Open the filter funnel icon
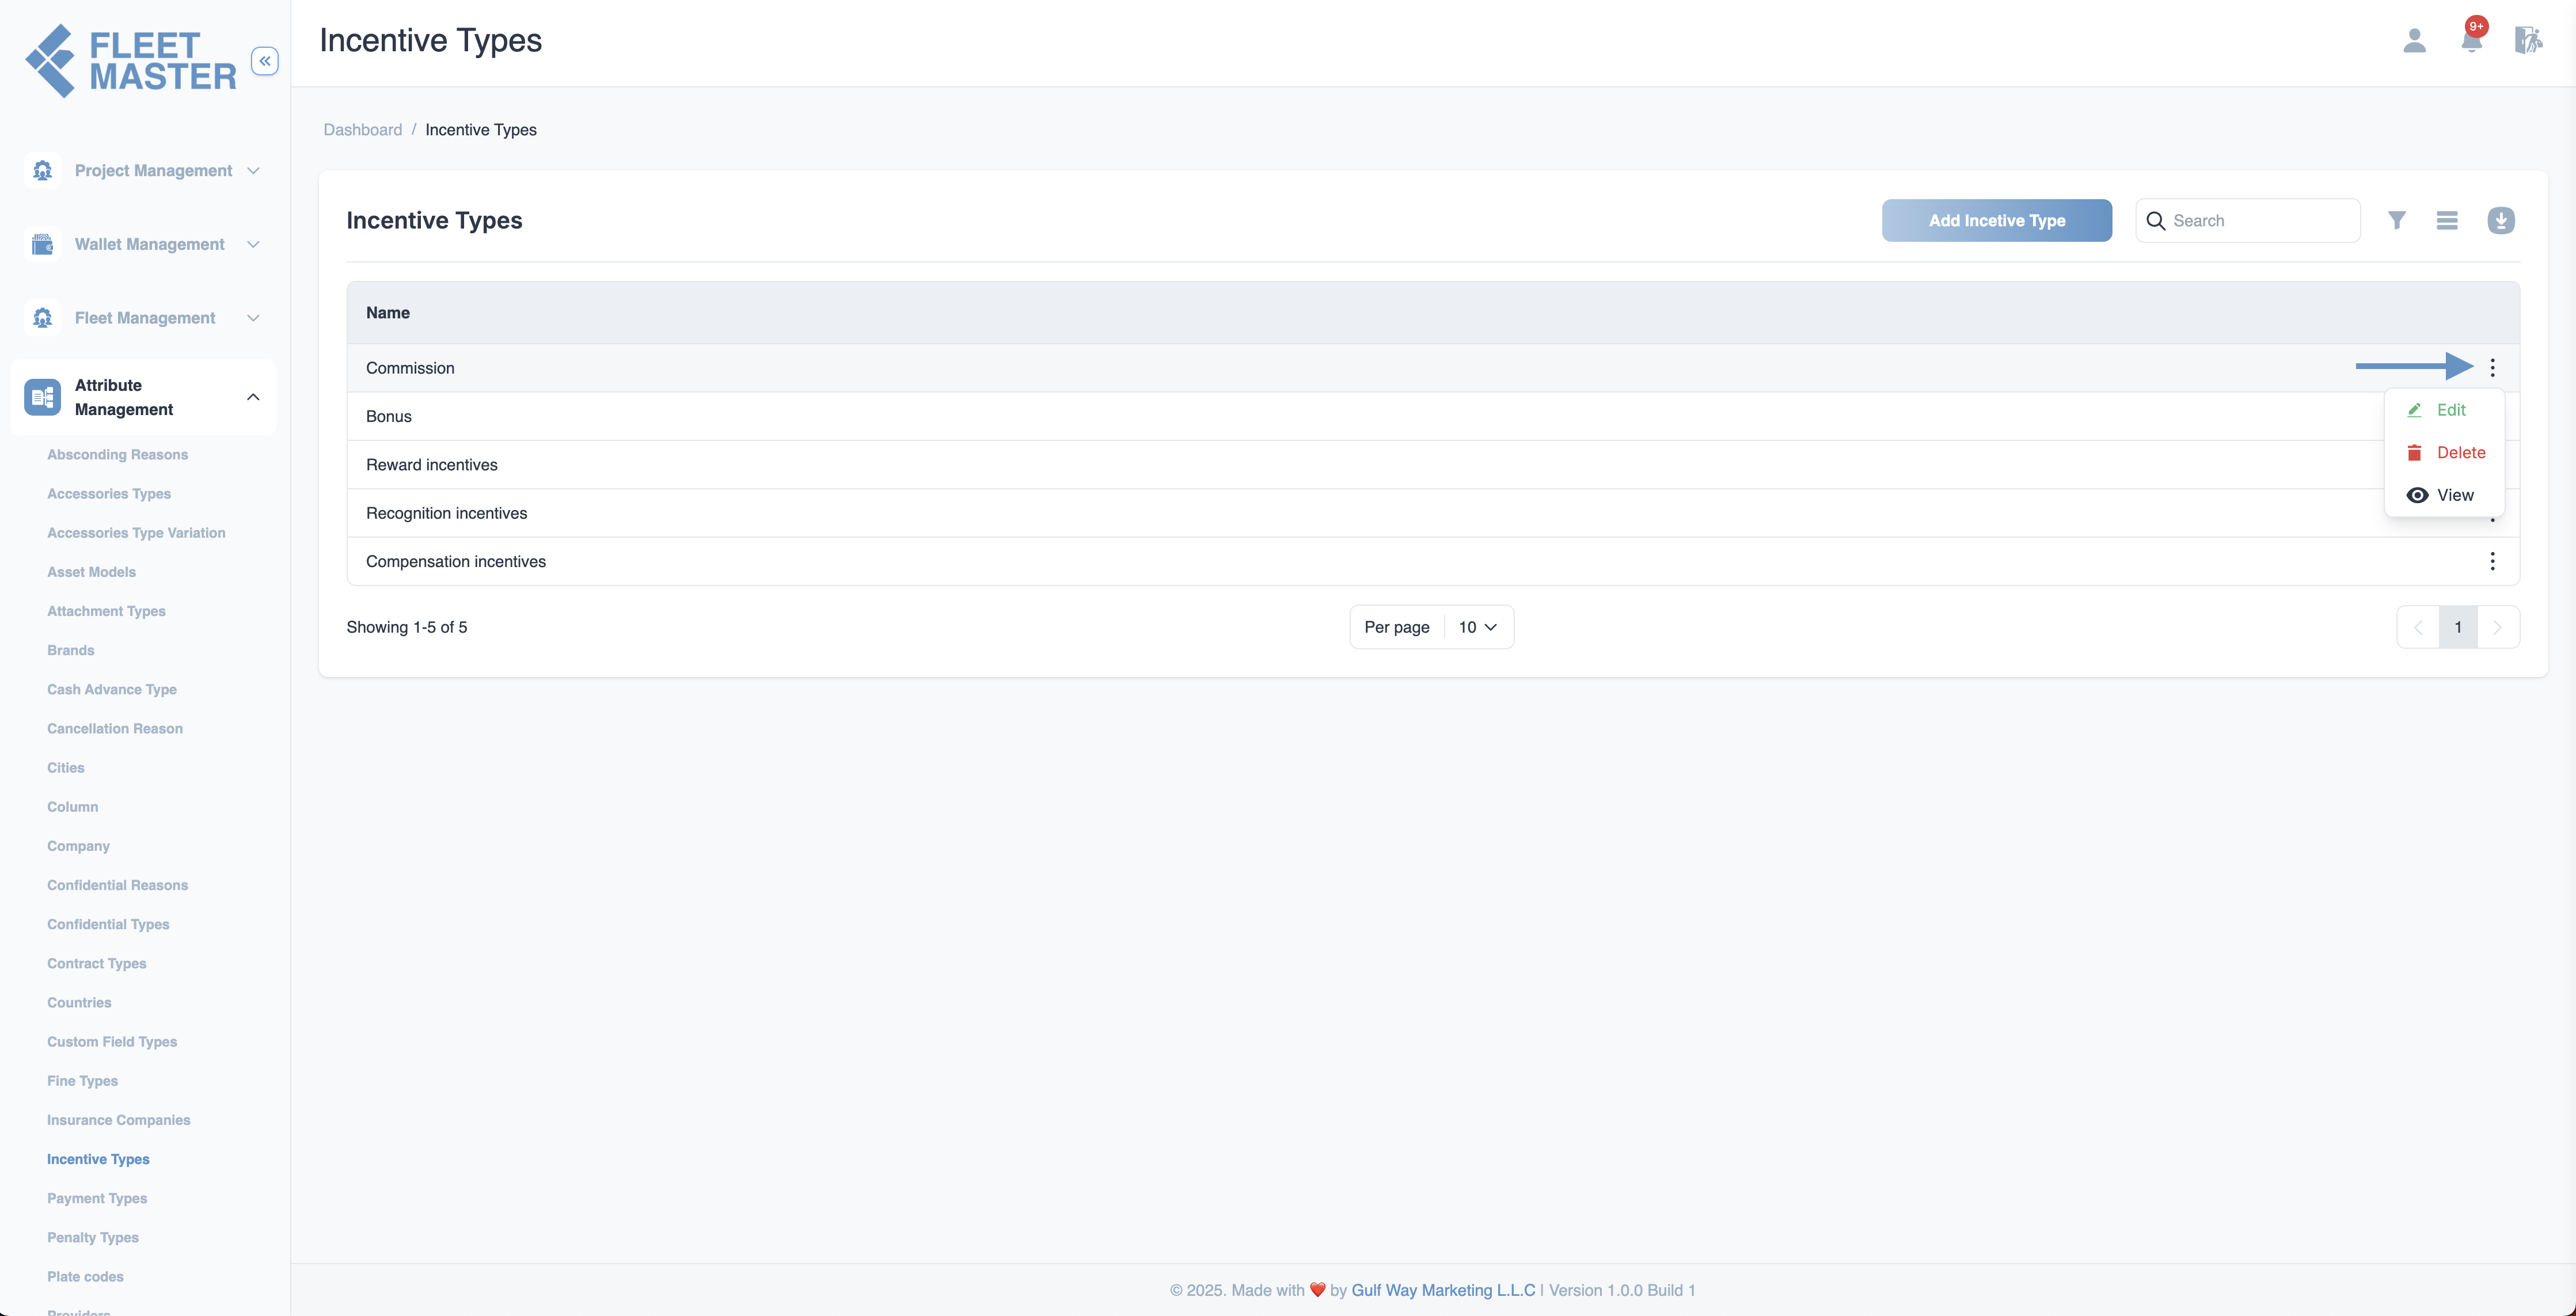The height and width of the screenshot is (1316, 2576). [x=2397, y=220]
